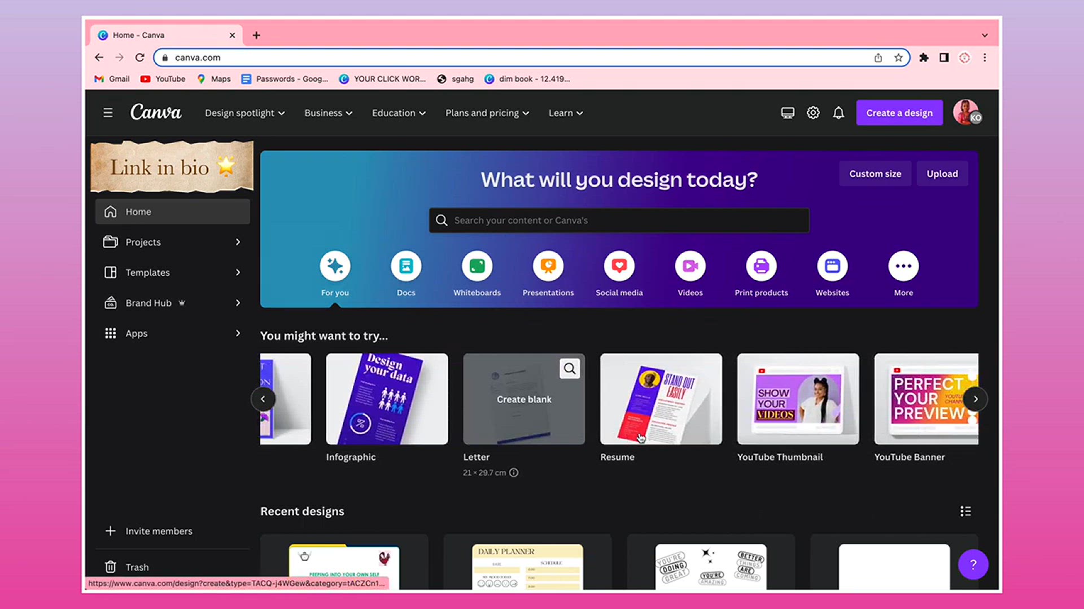1084x609 pixels.
Task: Open the settings gear in Canva header
Action: pyautogui.click(x=813, y=113)
